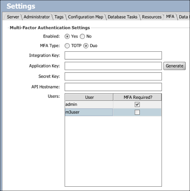Image resolution: width=190 pixels, height=191 pixels.
Task: Switch to the Database Tasks tab
Action: 123,17
